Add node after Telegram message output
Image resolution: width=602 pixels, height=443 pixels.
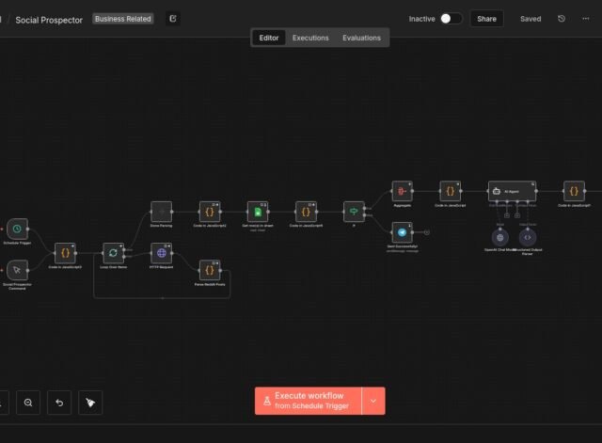point(426,232)
